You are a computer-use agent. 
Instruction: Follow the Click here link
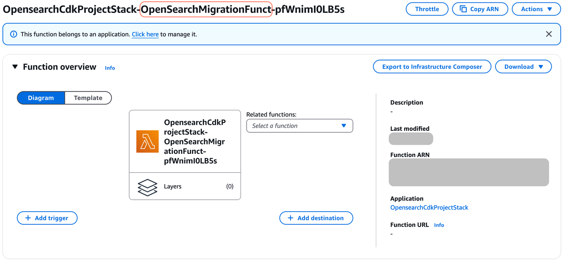pyautogui.click(x=145, y=34)
